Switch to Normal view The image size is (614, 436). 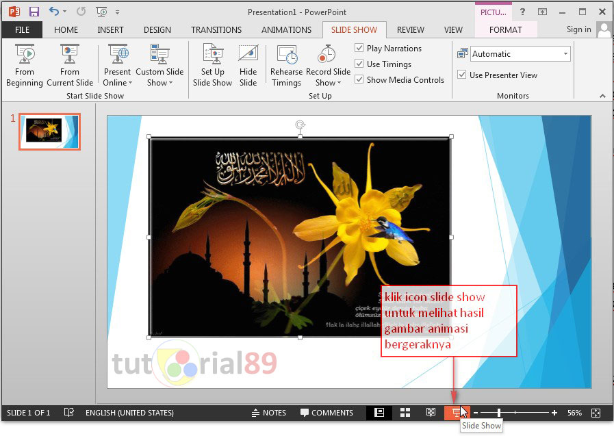[379, 413]
